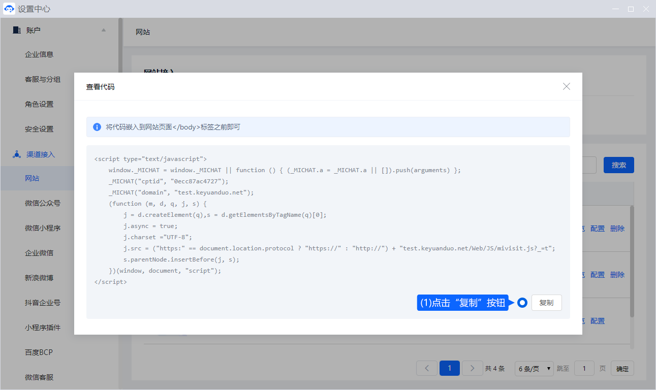Collapse the 账户 section arrow
This screenshot has height=390, width=656.
104,30
